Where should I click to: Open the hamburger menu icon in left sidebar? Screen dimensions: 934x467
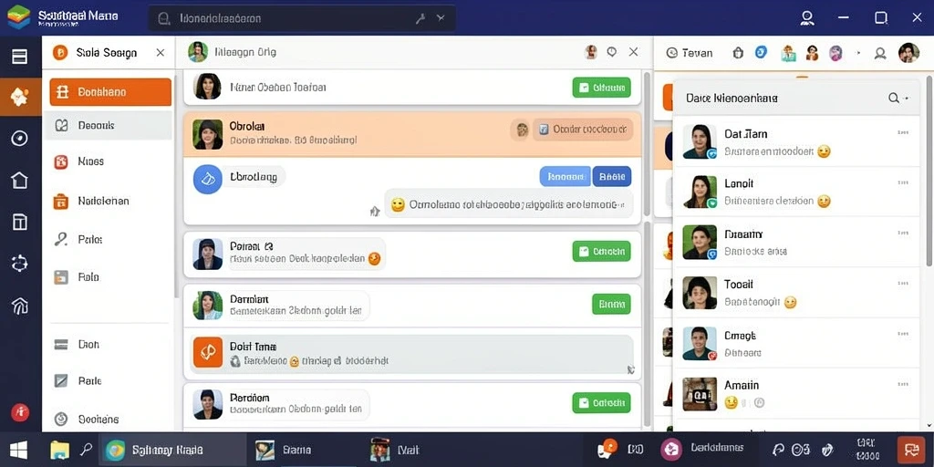[x=20, y=57]
